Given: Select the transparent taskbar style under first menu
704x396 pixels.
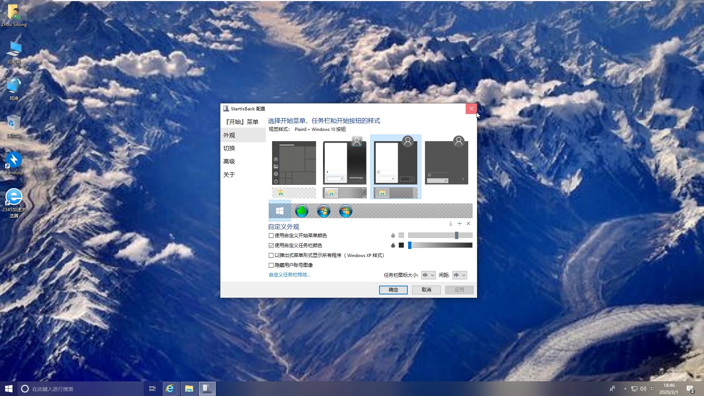Looking at the screenshot, I should coord(294,193).
